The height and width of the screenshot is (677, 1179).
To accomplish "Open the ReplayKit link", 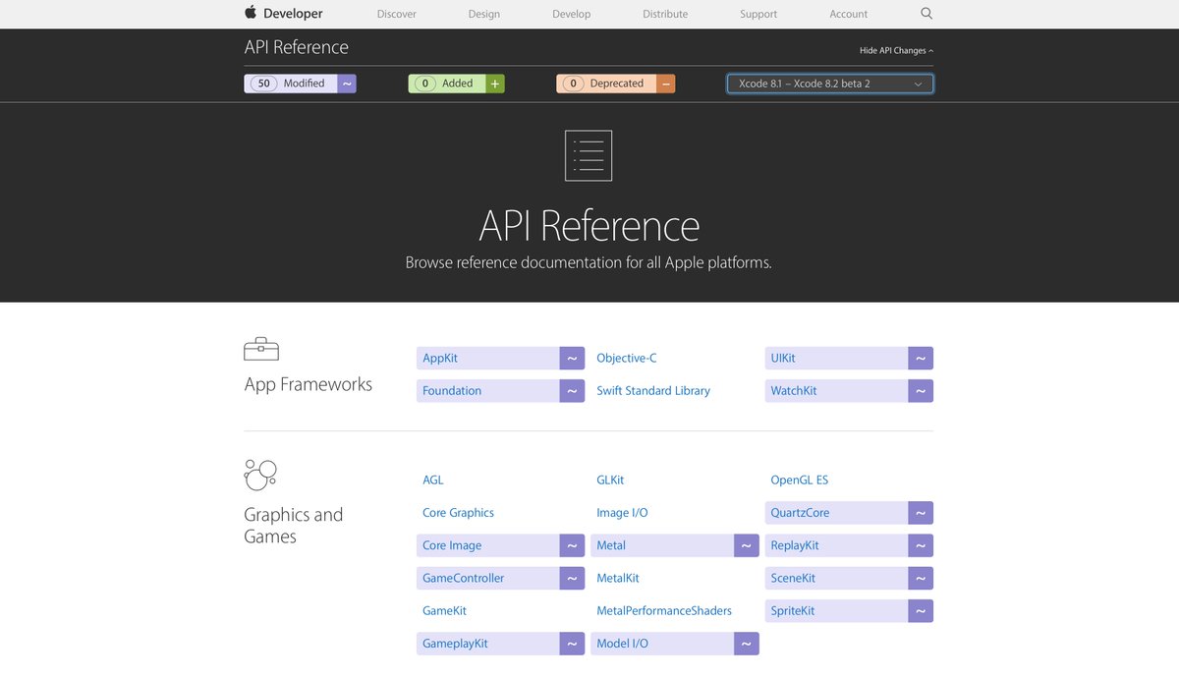I will (795, 545).
